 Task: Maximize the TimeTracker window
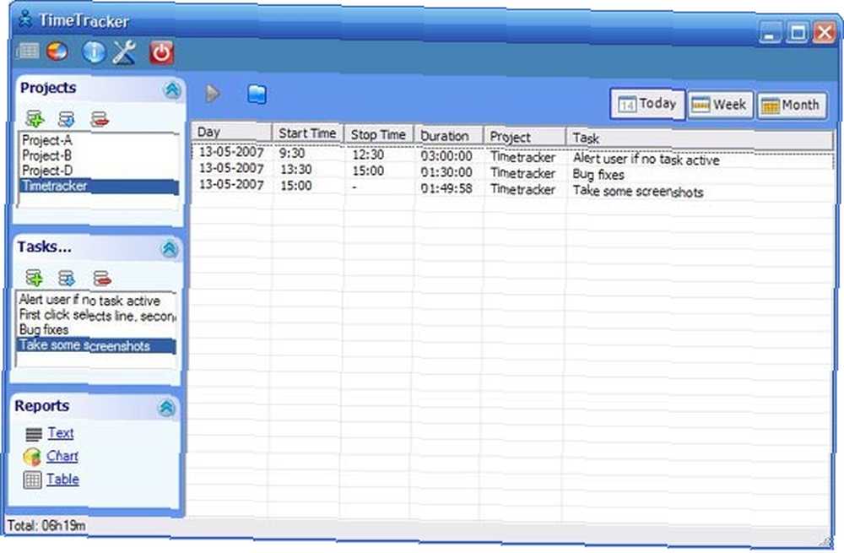click(x=798, y=32)
